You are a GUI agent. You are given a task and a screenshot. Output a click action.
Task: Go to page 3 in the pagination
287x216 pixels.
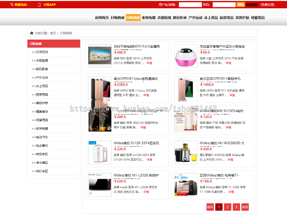pos(236,207)
